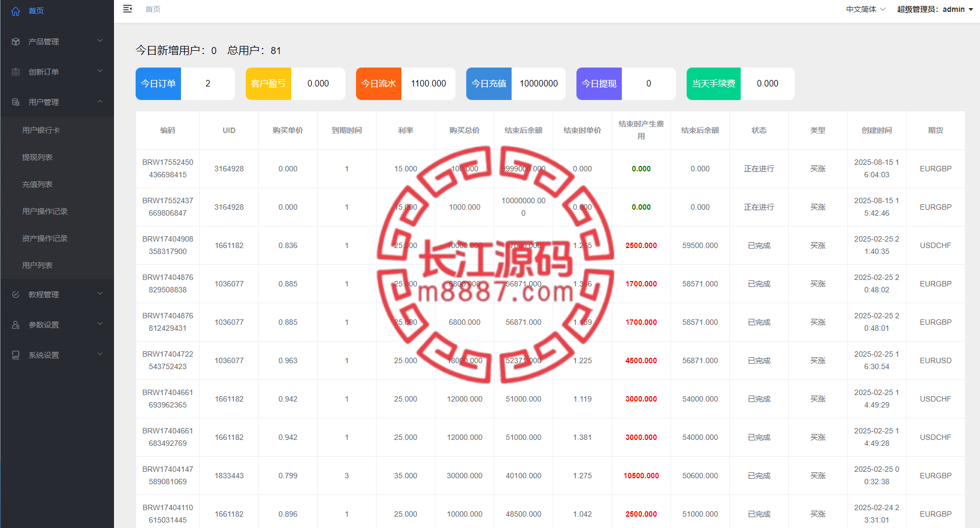Image resolution: width=980 pixels, height=528 pixels.
Task: Click the 首页 breadcrumb
Action: pos(153,9)
